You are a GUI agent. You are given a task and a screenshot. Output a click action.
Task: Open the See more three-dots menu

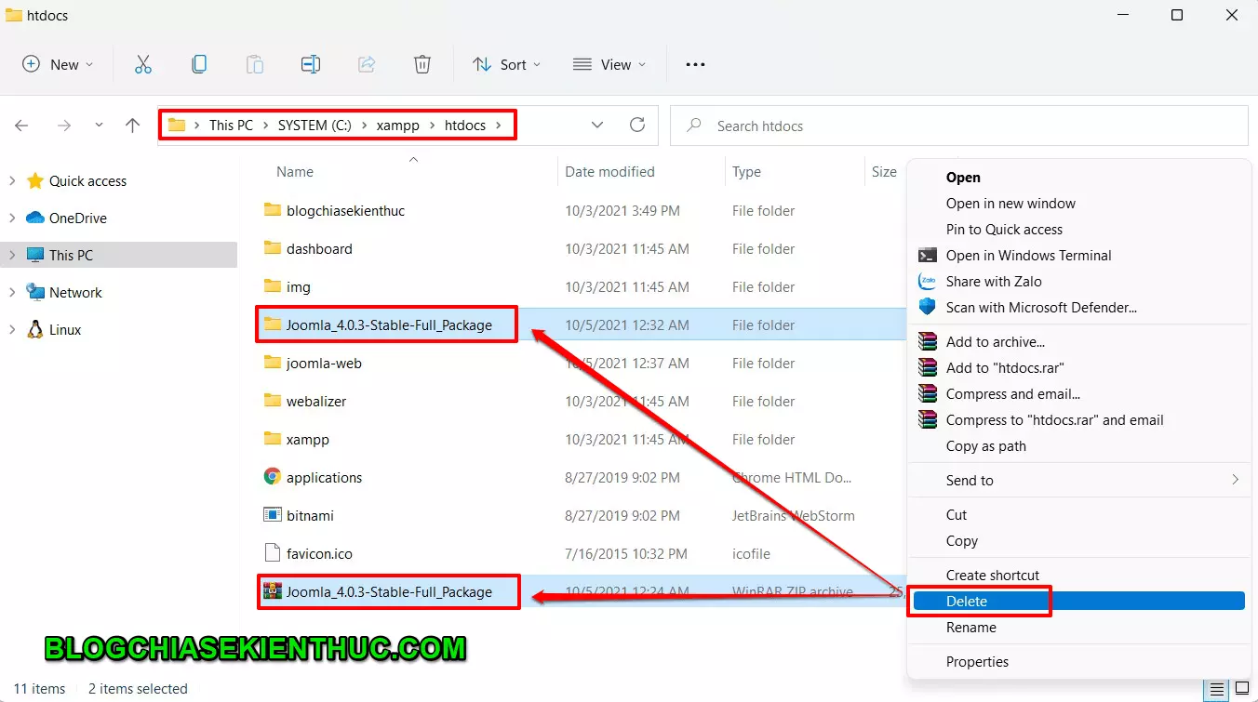click(695, 64)
